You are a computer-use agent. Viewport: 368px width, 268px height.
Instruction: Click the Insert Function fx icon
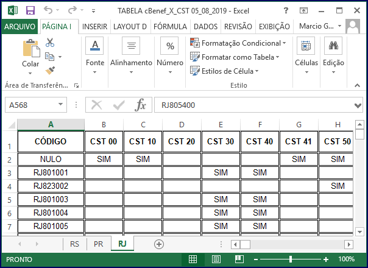(x=140, y=105)
